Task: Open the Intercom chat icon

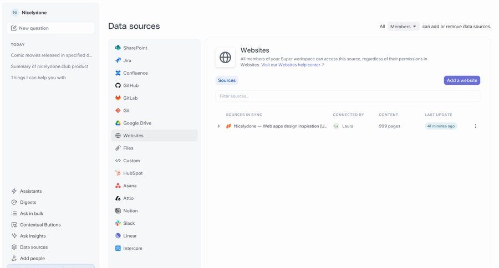Action: click(118, 248)
